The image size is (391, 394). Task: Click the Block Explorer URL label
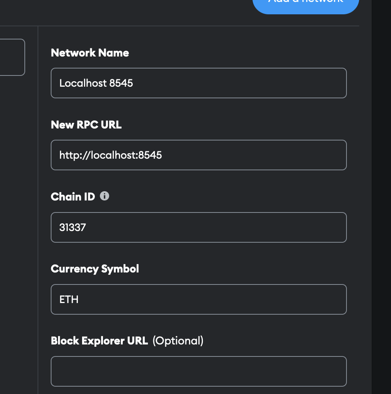[99, 341]
